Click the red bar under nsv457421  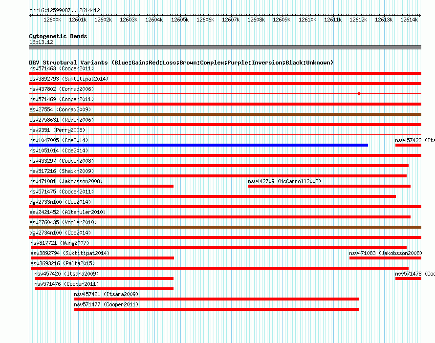[x=217, y=299]
